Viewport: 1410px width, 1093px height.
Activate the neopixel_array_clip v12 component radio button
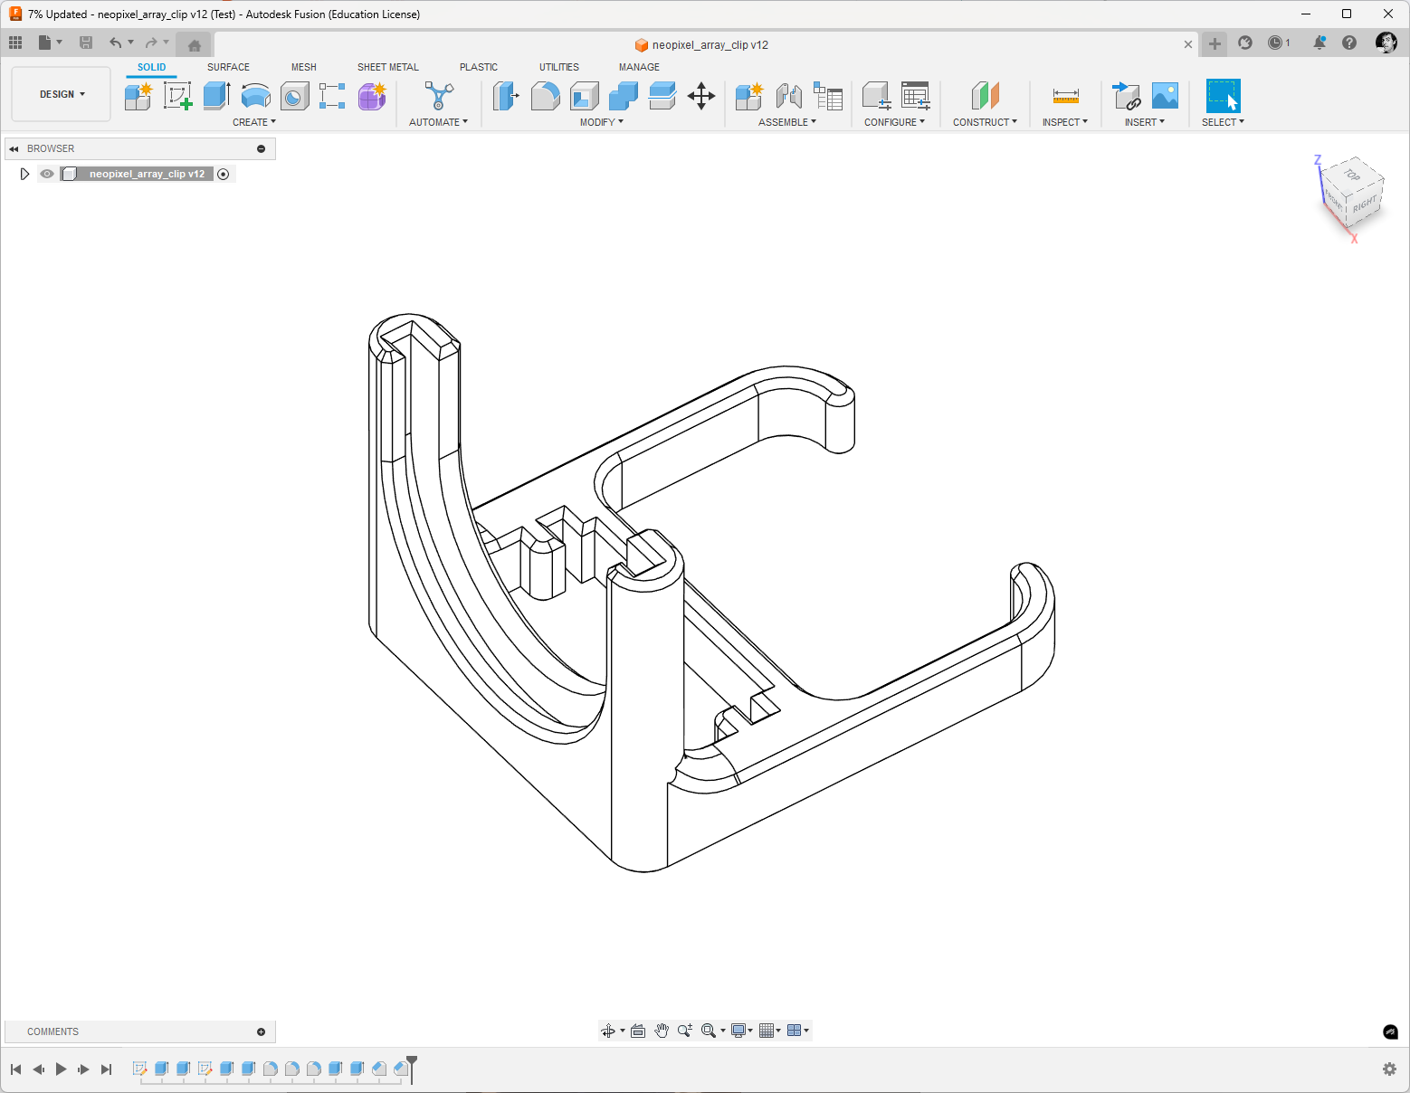(224, 174)
